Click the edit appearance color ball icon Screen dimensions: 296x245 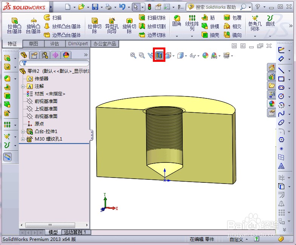(205, 55)
